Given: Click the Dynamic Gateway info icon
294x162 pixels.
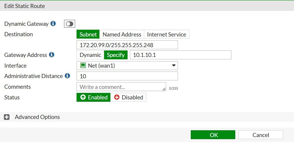Looking at the screenshot, I should click(53, 24).
